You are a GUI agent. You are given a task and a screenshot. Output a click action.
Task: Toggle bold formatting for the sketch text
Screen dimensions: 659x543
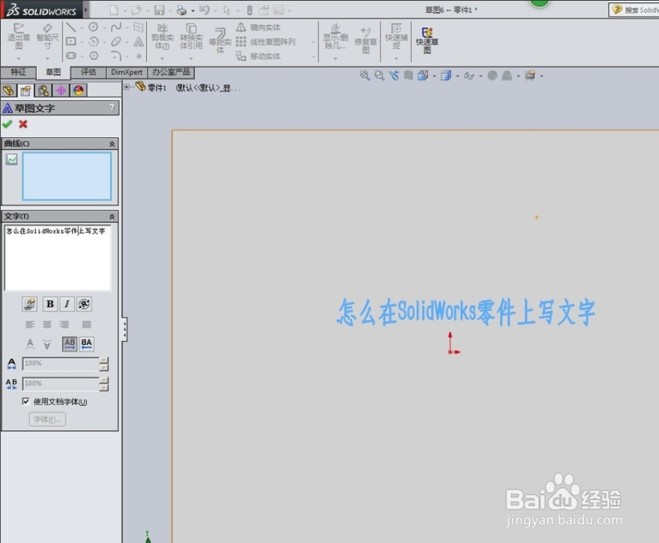(x=49, y=304)
